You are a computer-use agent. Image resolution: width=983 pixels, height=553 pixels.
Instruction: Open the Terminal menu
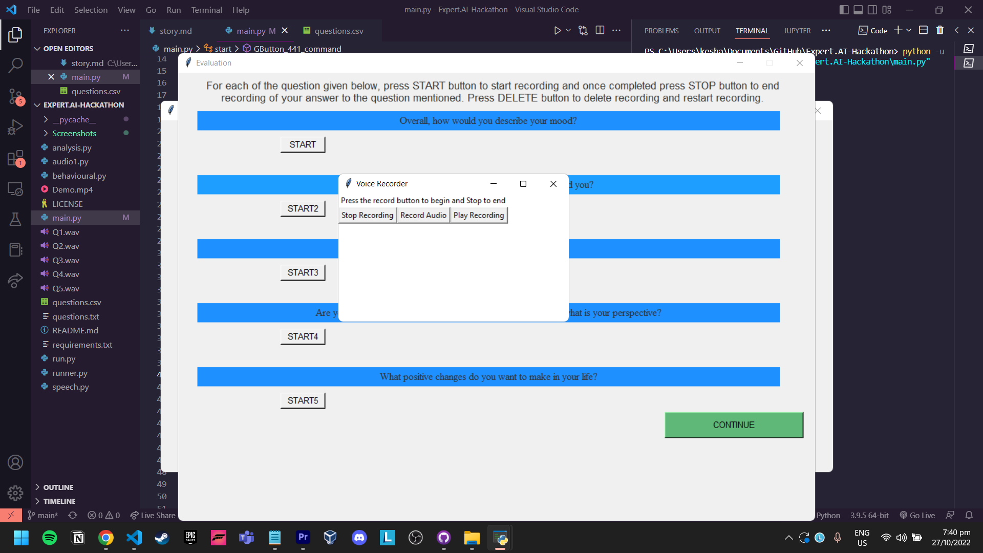coord(206,10)
